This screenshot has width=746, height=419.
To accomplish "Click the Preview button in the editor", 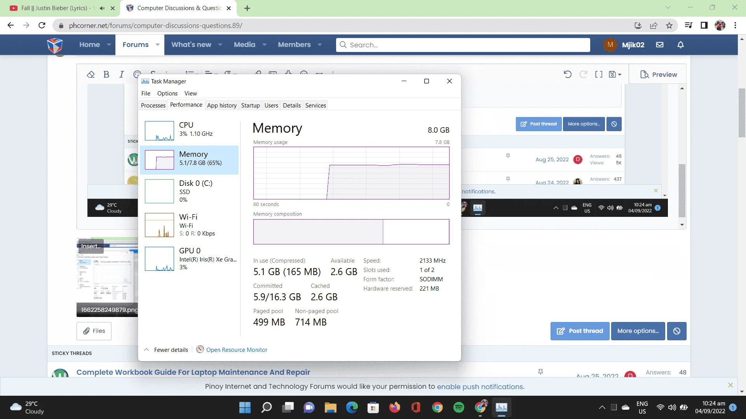I will click(659, 74).
